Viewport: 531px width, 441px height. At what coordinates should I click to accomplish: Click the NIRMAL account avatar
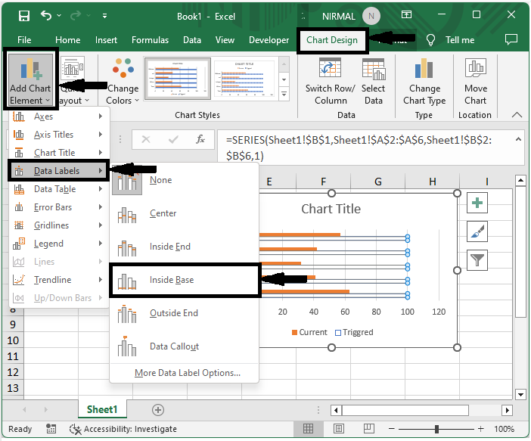[371, 16]
